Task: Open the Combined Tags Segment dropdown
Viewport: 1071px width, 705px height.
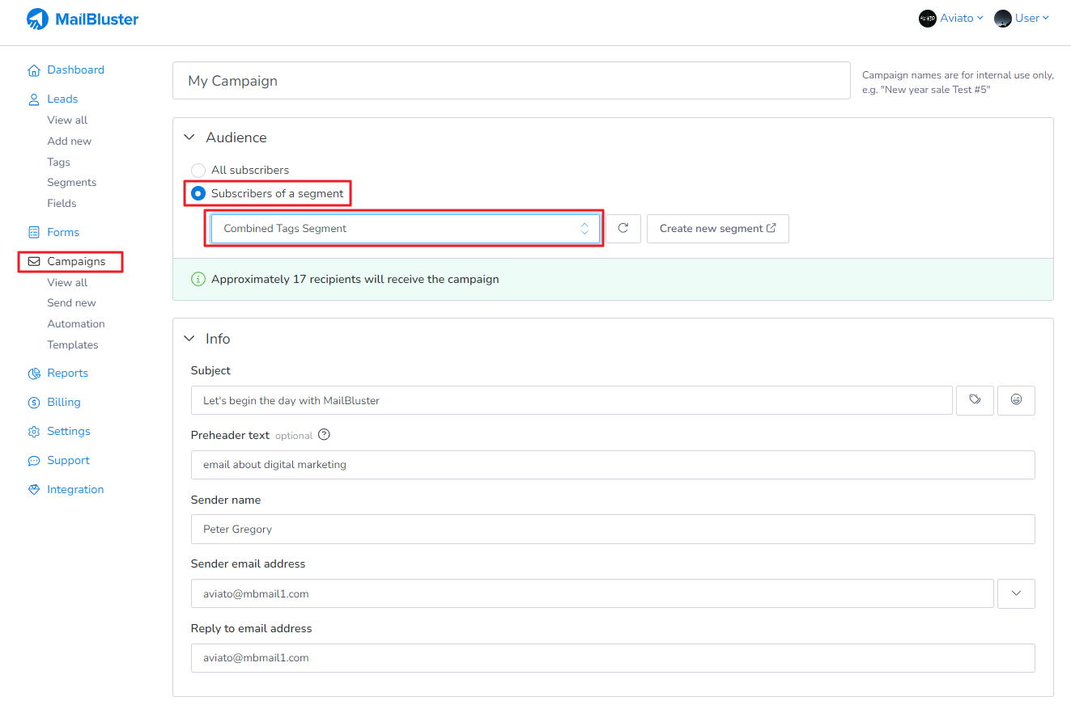Action: tap(403, 229)
